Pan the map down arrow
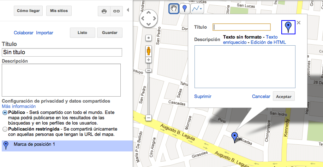Screen dimensions: 323x167 (x=149, y=24)
